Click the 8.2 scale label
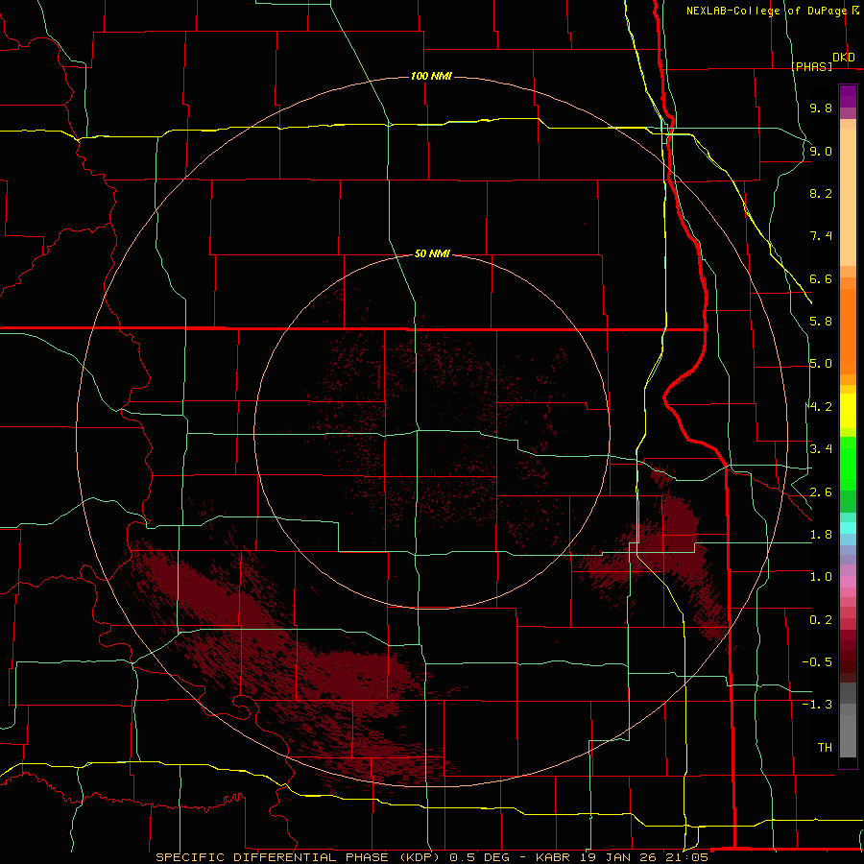The height and width of the screenshot is (864, 864). pos(821,193)
